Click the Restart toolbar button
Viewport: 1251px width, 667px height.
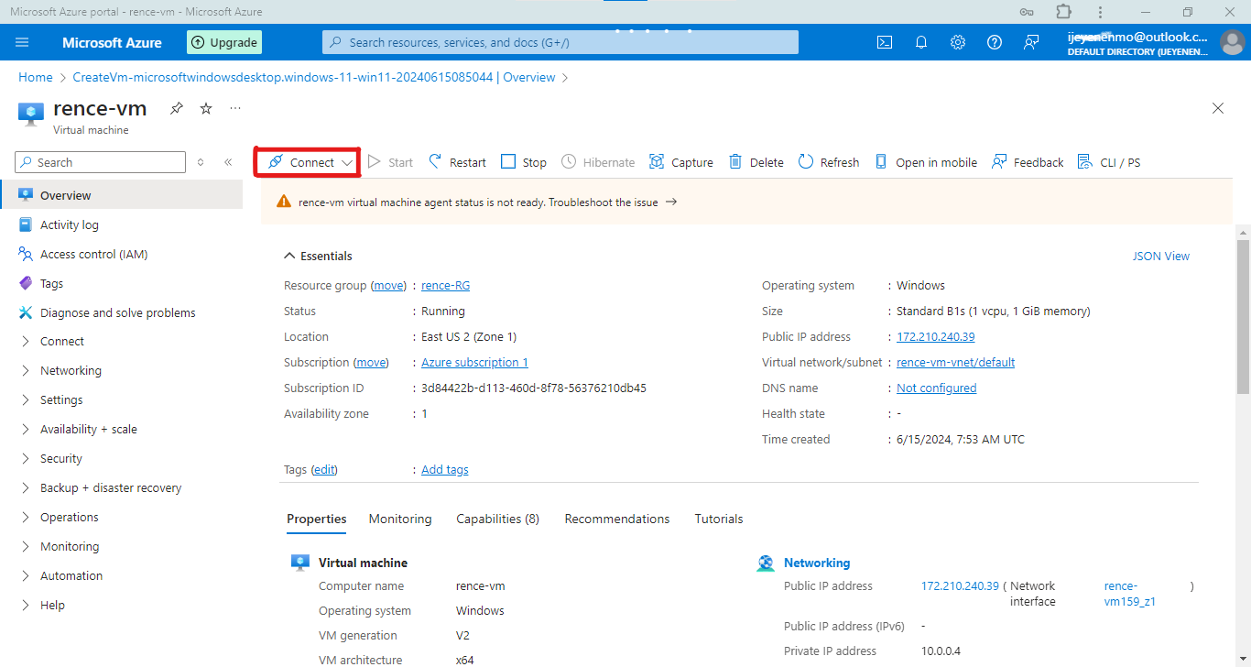(457, 162)
